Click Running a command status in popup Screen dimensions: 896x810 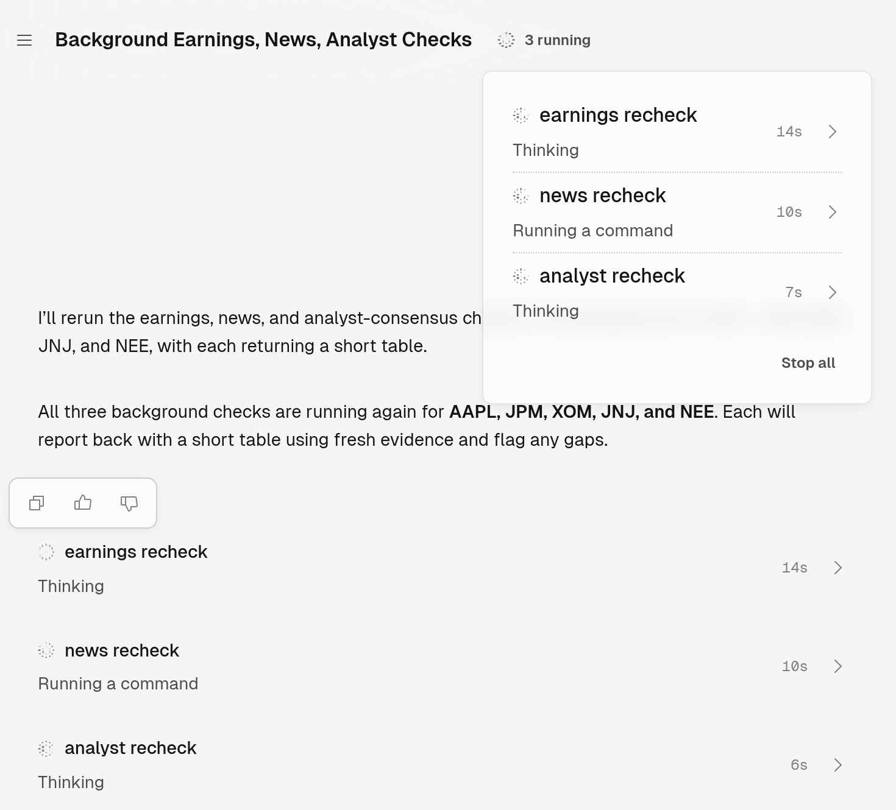pos(593,231)
